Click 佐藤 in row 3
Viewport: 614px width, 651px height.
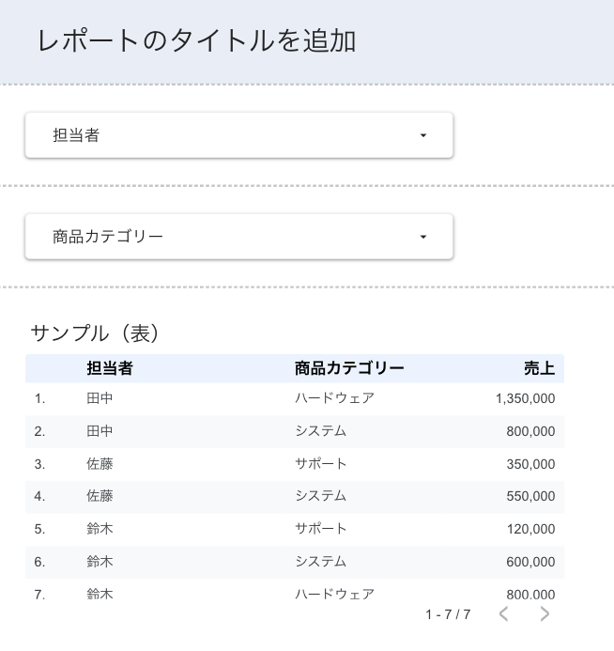pos(100,464)
